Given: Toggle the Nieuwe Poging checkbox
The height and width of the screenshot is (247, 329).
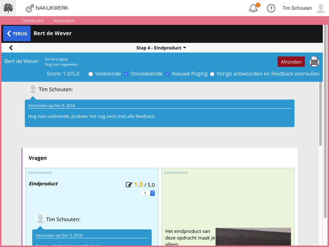Looking at the screenshot, I should 168,74.
